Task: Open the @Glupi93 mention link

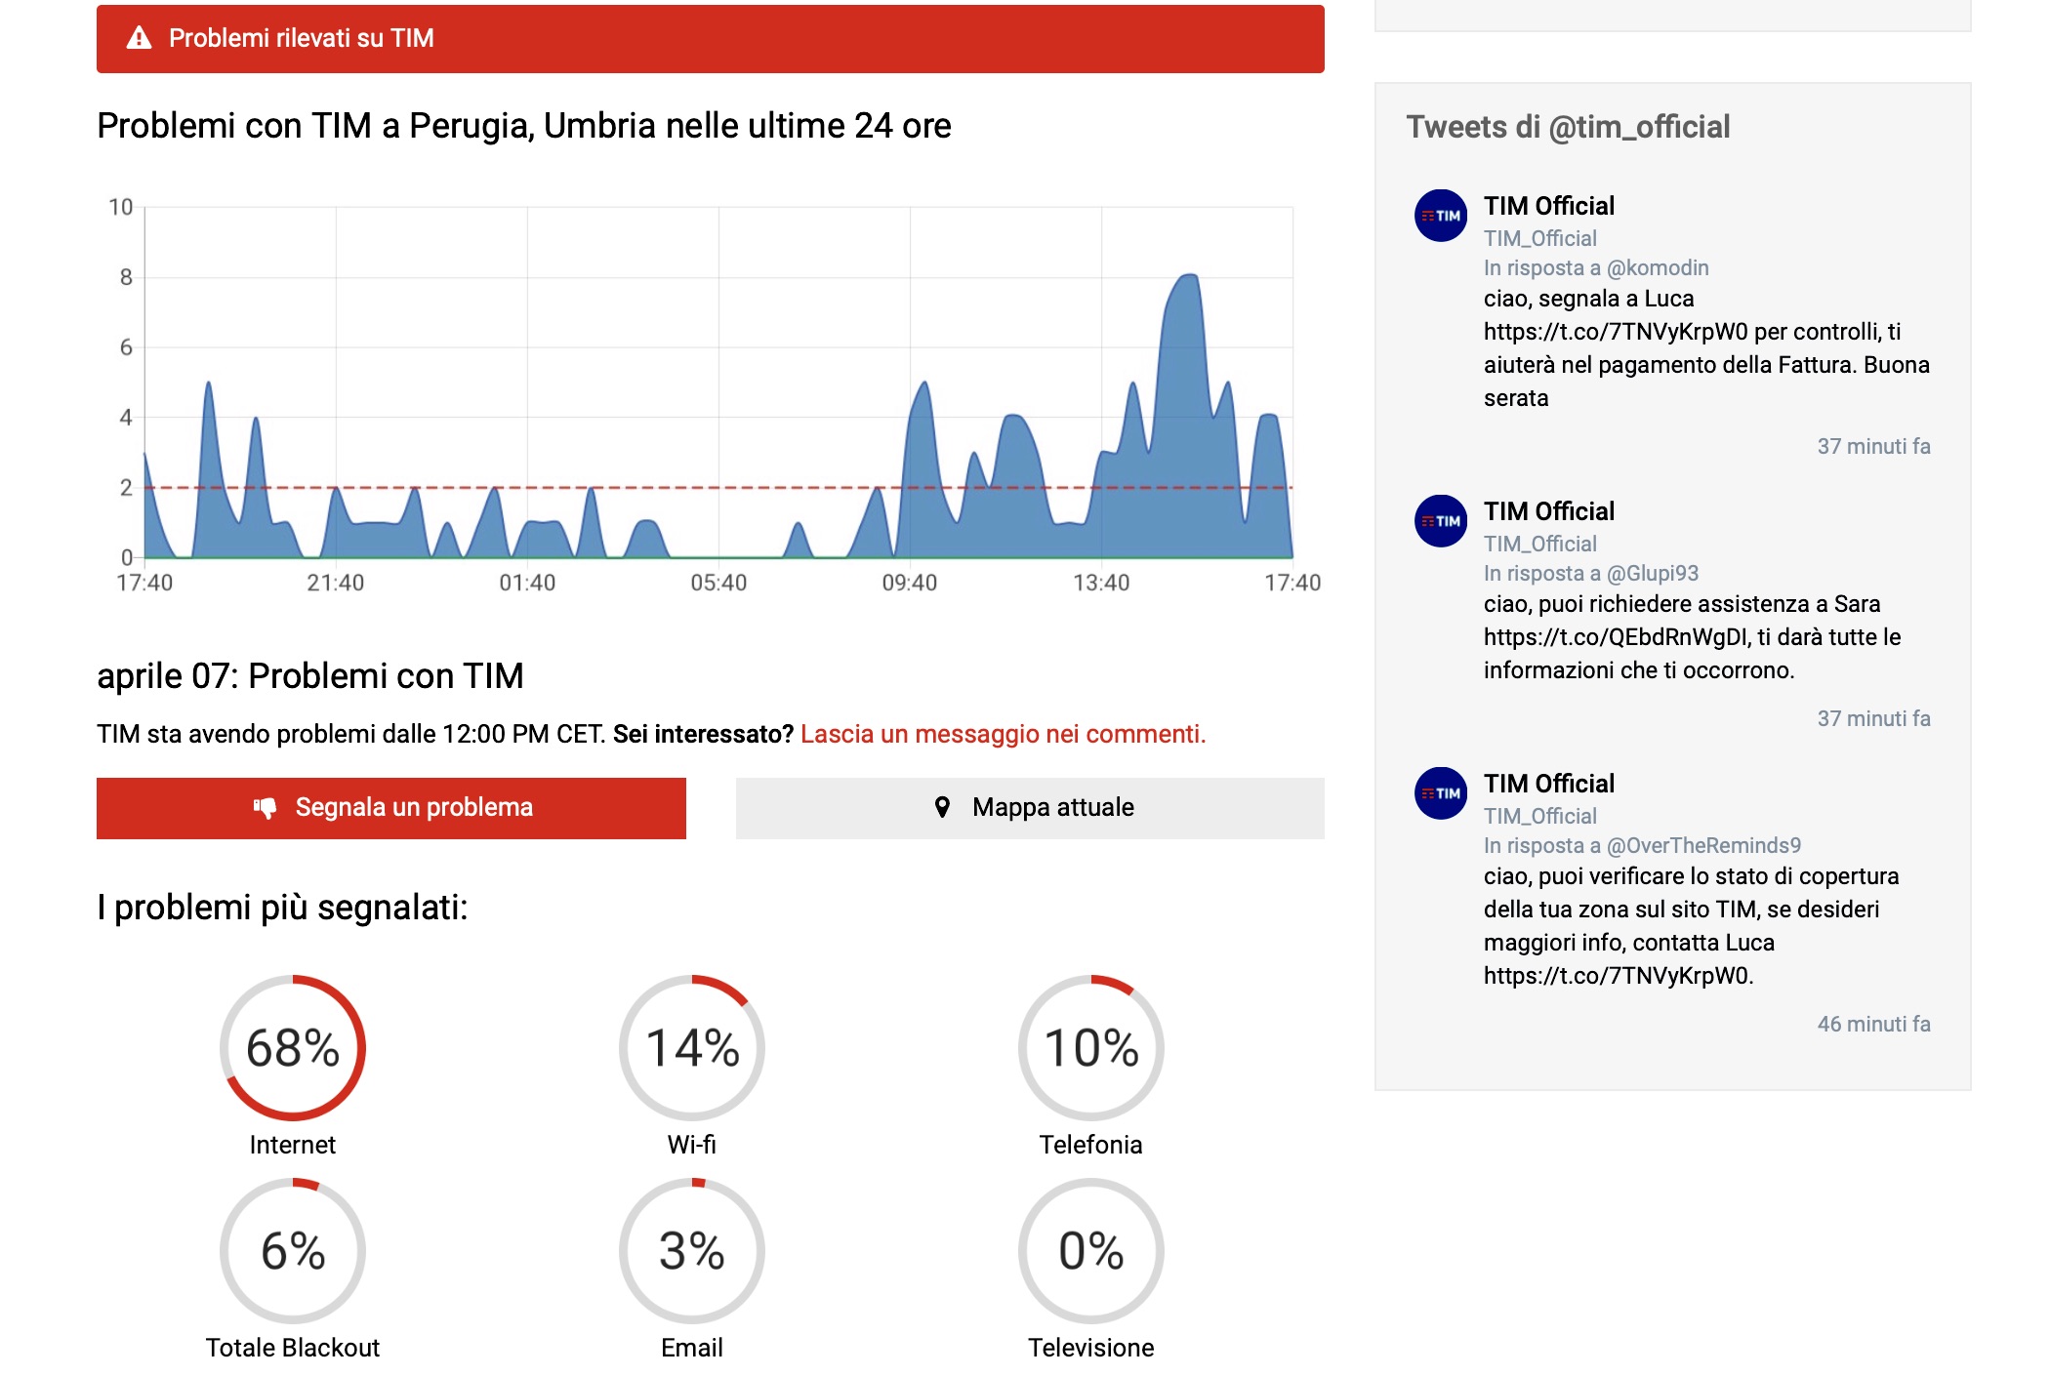Action: (1653, 573)
